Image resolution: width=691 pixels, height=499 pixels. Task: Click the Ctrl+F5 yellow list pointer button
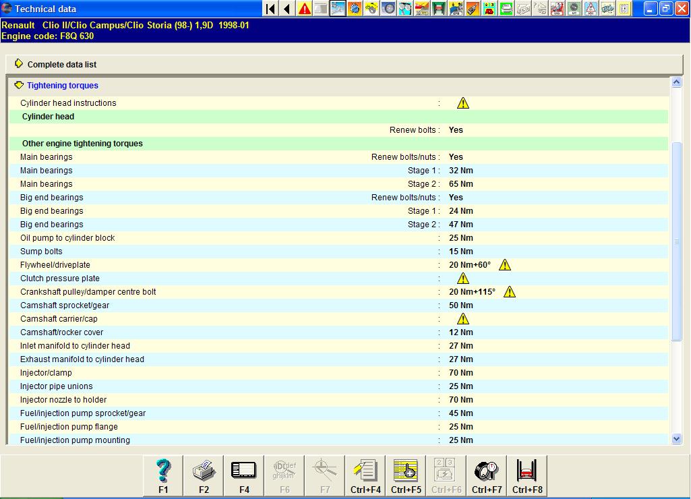[x=406, y=475]
